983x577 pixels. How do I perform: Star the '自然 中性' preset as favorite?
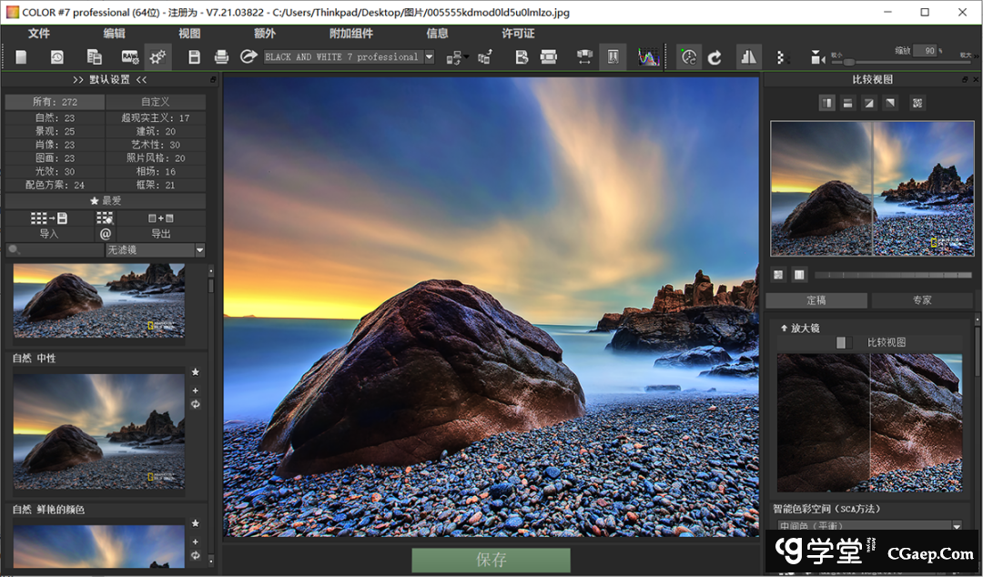(x=195, y=372)
